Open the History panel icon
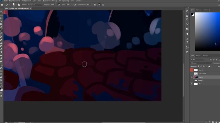 (x=187, y=11)
